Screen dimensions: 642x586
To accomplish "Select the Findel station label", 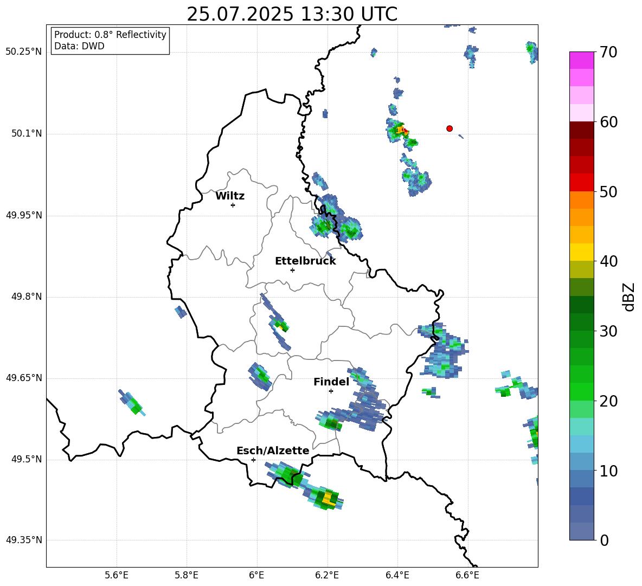I will (331, 382).
